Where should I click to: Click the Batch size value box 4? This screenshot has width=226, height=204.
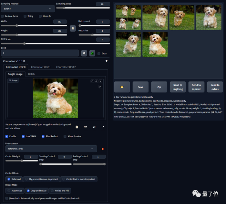pyautogui.click(x=103, y=31)
